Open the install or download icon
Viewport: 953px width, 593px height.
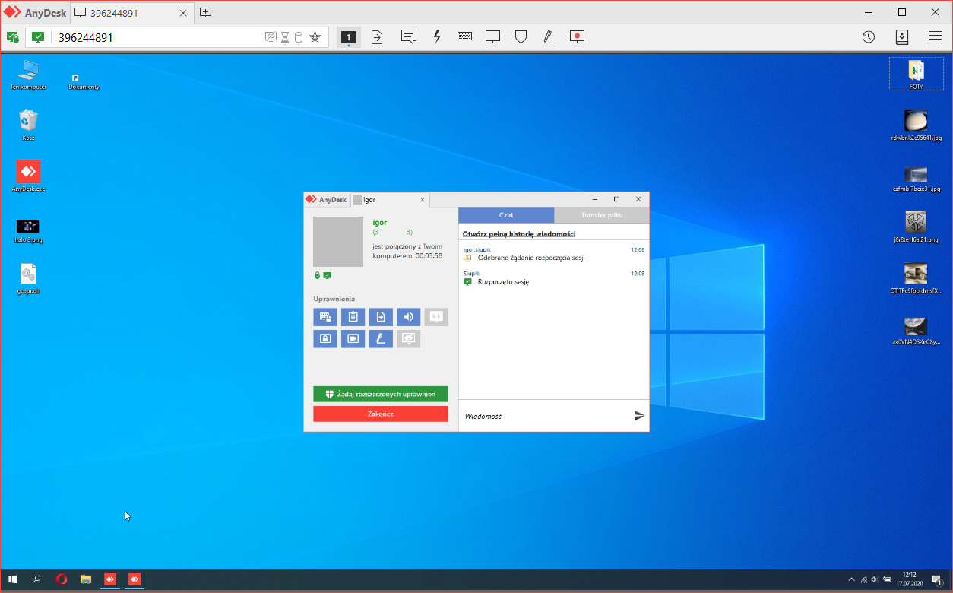pos(902,36)
